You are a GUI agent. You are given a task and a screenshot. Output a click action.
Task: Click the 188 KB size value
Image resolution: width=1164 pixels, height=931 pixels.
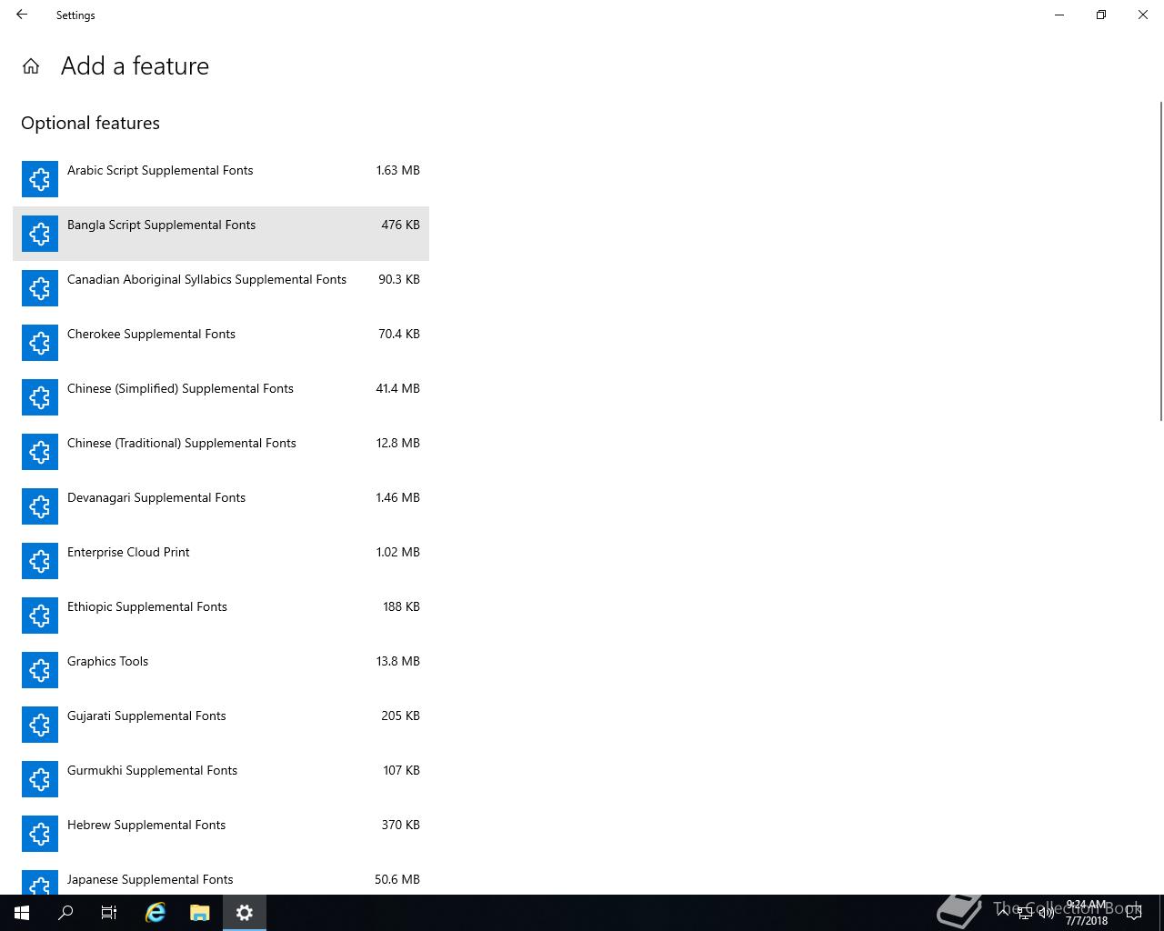401,606
